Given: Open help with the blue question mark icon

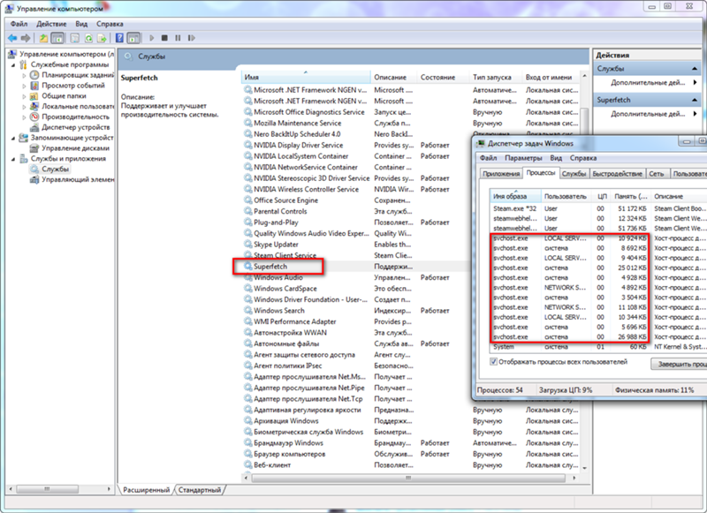Looking at the screenshot, I should click(x=119, y=38).
